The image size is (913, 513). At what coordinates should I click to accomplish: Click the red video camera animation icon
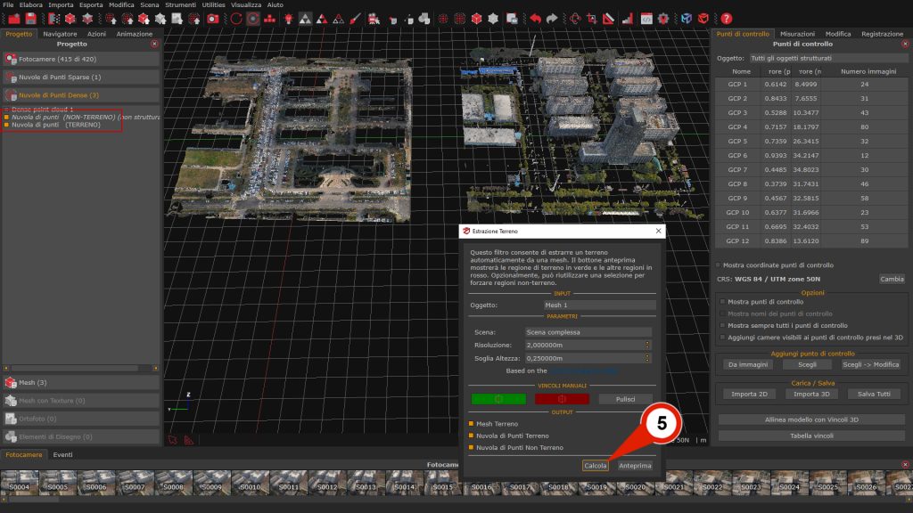[374, 19]
